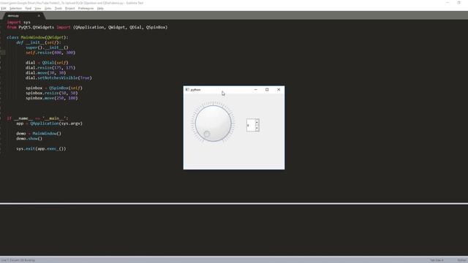Open the Edit menu in Sublime Text
Image resolution: width=468 pixels, height=263 pixels.
[4, 8]
